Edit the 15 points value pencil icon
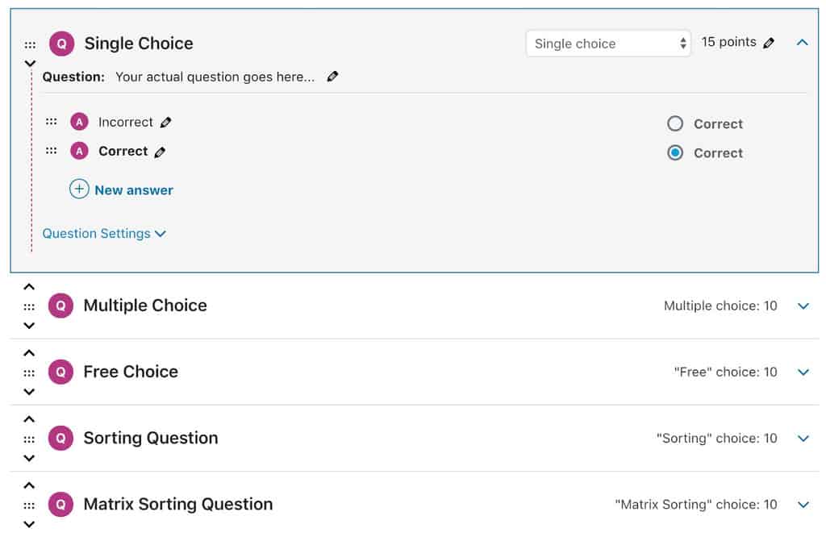 click(x=769, y=44)
